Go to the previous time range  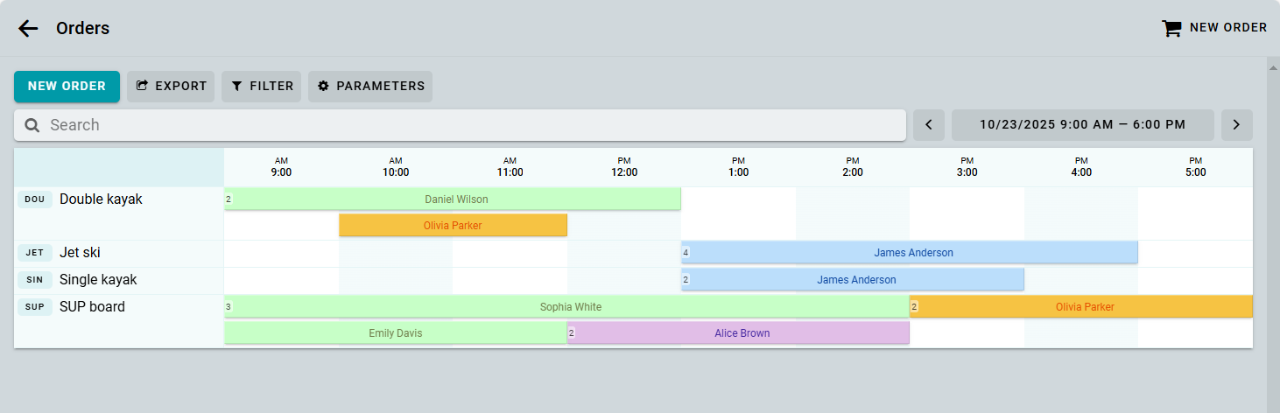click(929, 125)
